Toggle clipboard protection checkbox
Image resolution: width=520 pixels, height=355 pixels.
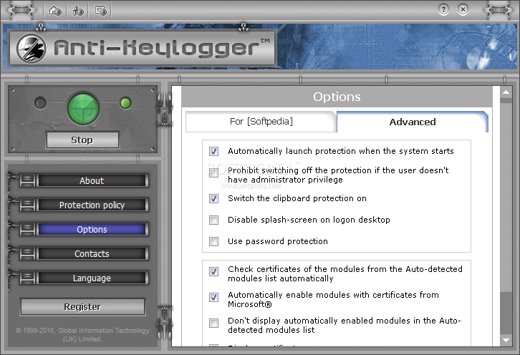pos(214,198)
